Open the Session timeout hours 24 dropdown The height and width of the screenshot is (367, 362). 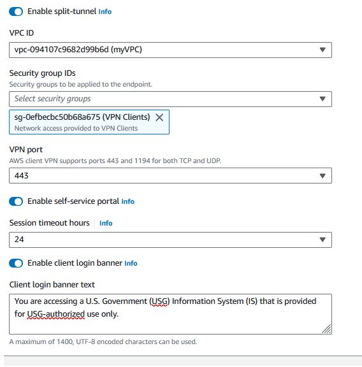(x=170, y=240)
